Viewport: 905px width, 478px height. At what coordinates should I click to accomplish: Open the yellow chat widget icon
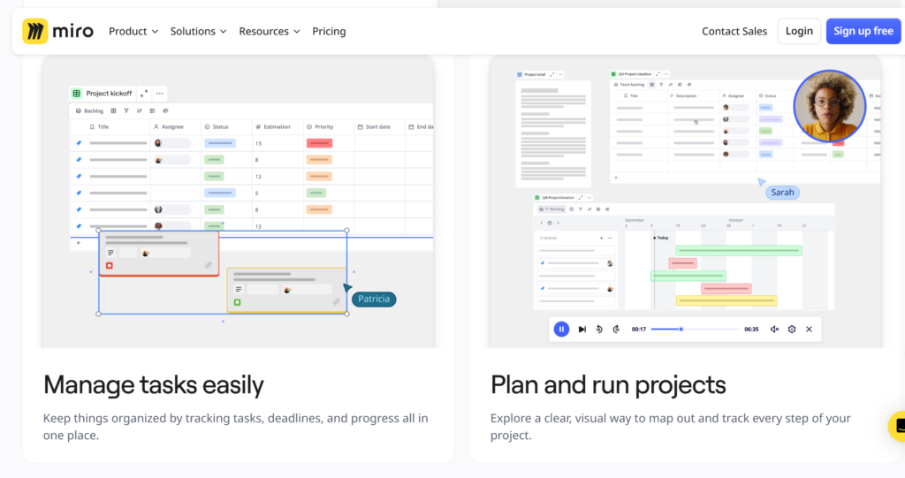pyautogui.click(x=898, y=427)
